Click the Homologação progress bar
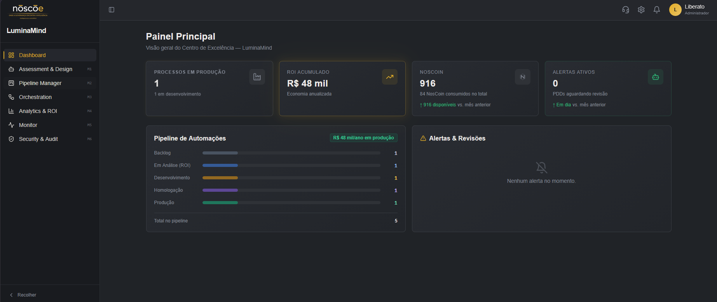Image resolution: width=717 pixels, height=302 pixels. tap(291, 190)
